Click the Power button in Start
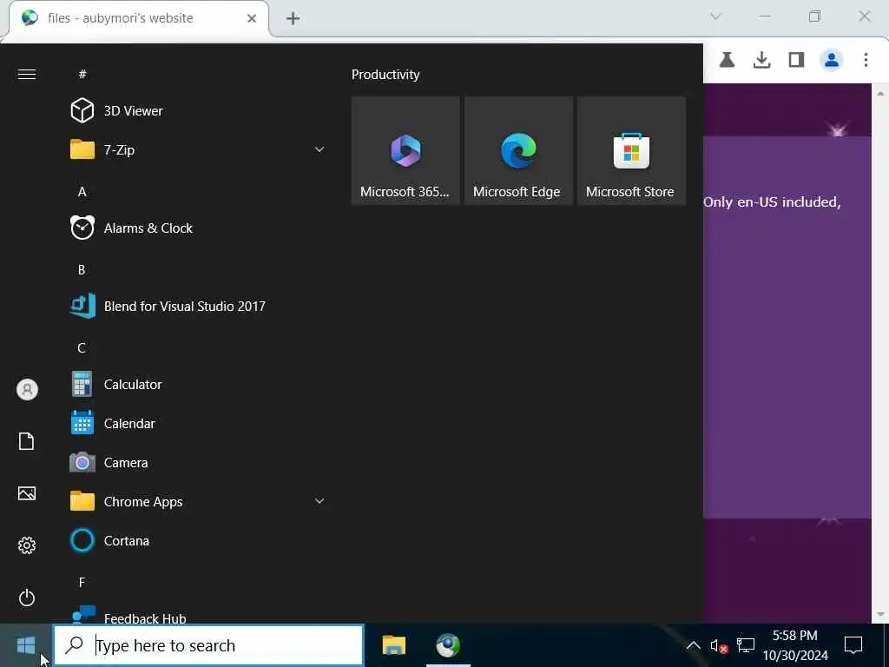889x667 pixels. pos(27,598)
